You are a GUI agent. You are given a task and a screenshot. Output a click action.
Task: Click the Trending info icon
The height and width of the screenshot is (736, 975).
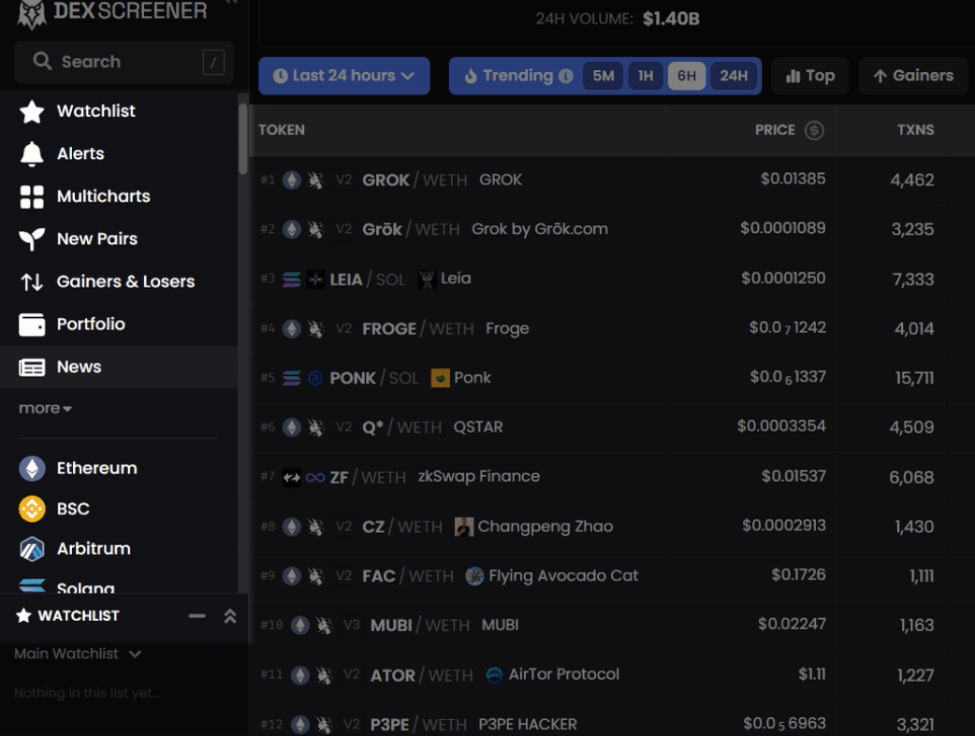click(566, 76)
